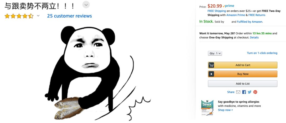Share on Twitter
The width and height of the screenshot is (286, 123).
click(x=249, y=92)
